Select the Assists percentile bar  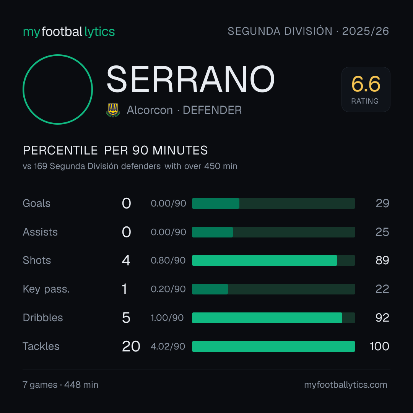[x=273, y=232]
